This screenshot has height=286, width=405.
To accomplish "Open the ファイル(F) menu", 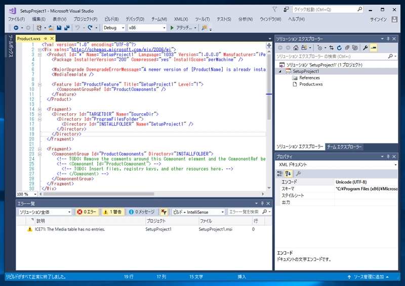I will tap(16, 19).
